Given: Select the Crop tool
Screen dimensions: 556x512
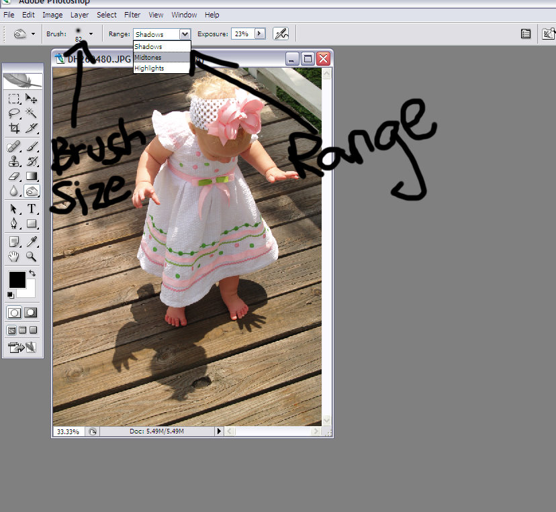Looking at the screenshot, I should click(x=14, y=128).
